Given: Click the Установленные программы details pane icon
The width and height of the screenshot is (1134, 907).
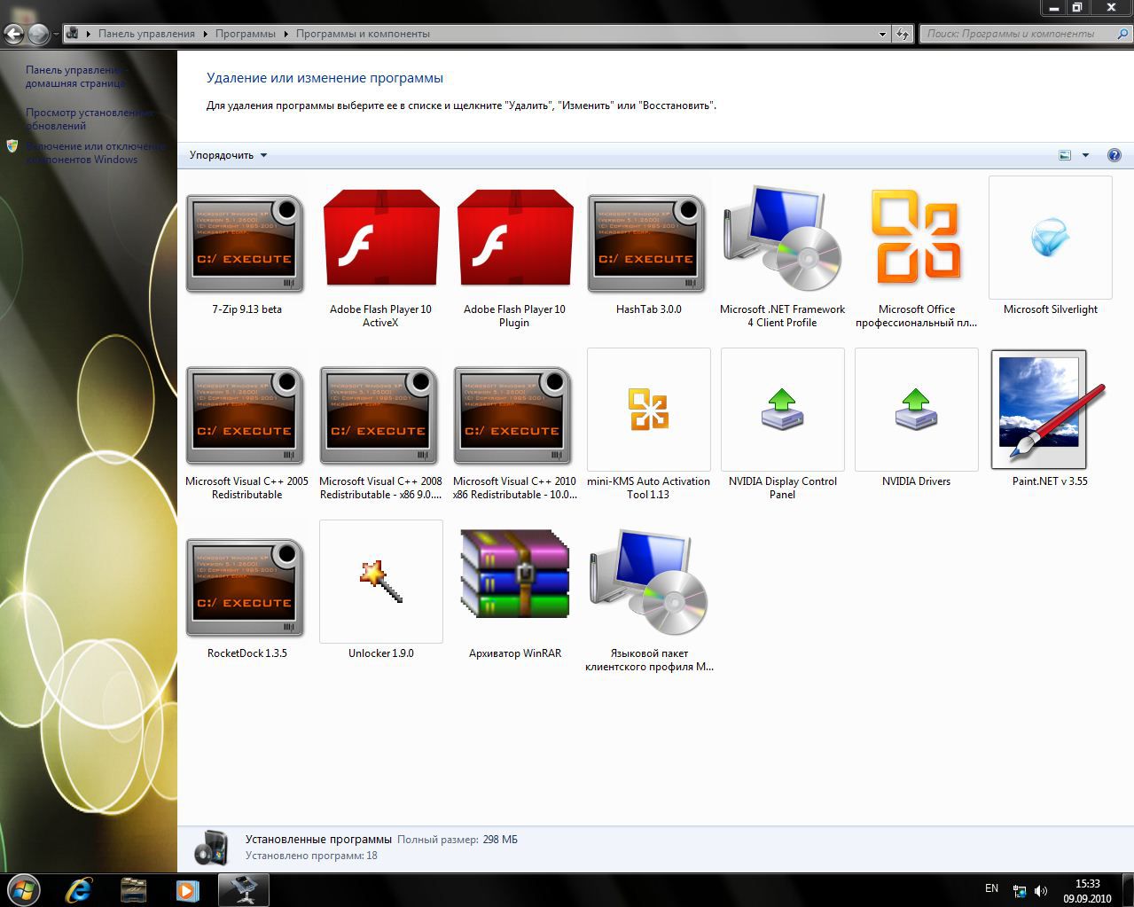Looking at the screenshot, I should (210, 848).
